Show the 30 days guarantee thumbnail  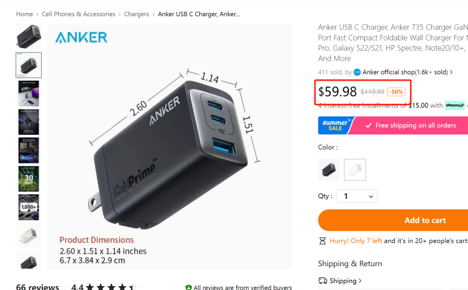(x=29, y=179)
